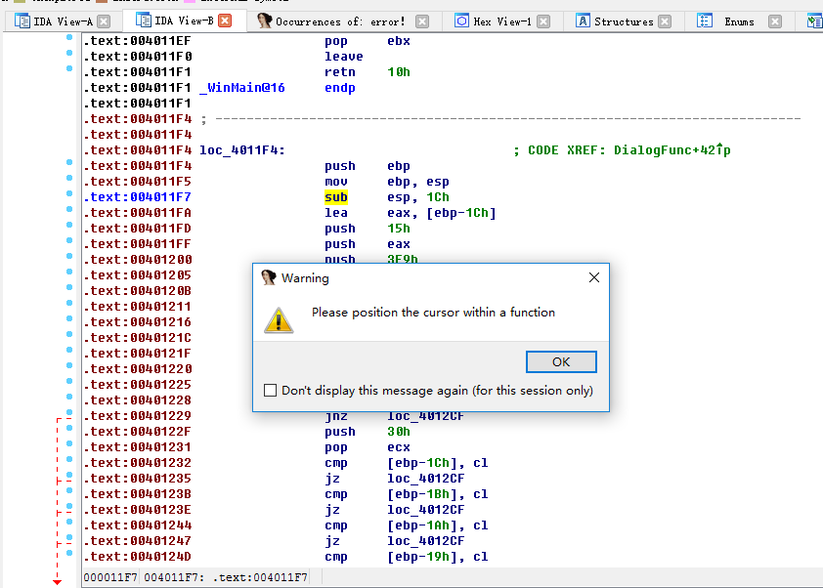The width and height of the screenshot is (823, 588).
Task: Close the Structures tab
Action: coord(665,21)
